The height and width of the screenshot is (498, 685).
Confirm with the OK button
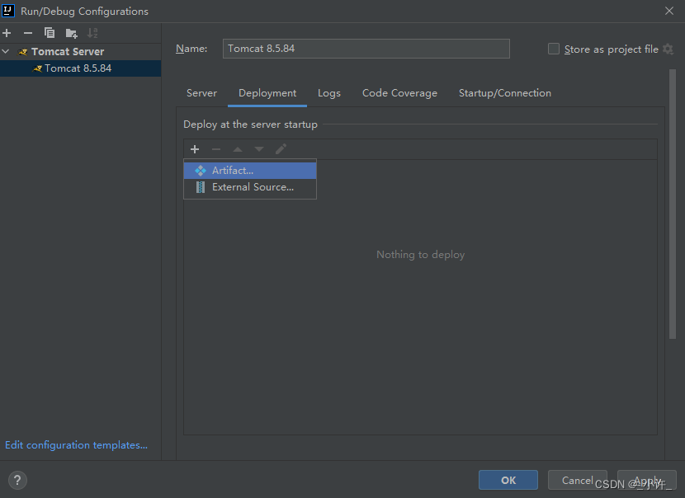click(x=508, y=480)
